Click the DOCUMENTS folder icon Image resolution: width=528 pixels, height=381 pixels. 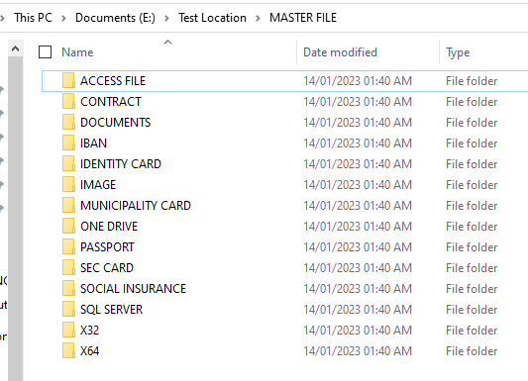(x=68, y=123)
